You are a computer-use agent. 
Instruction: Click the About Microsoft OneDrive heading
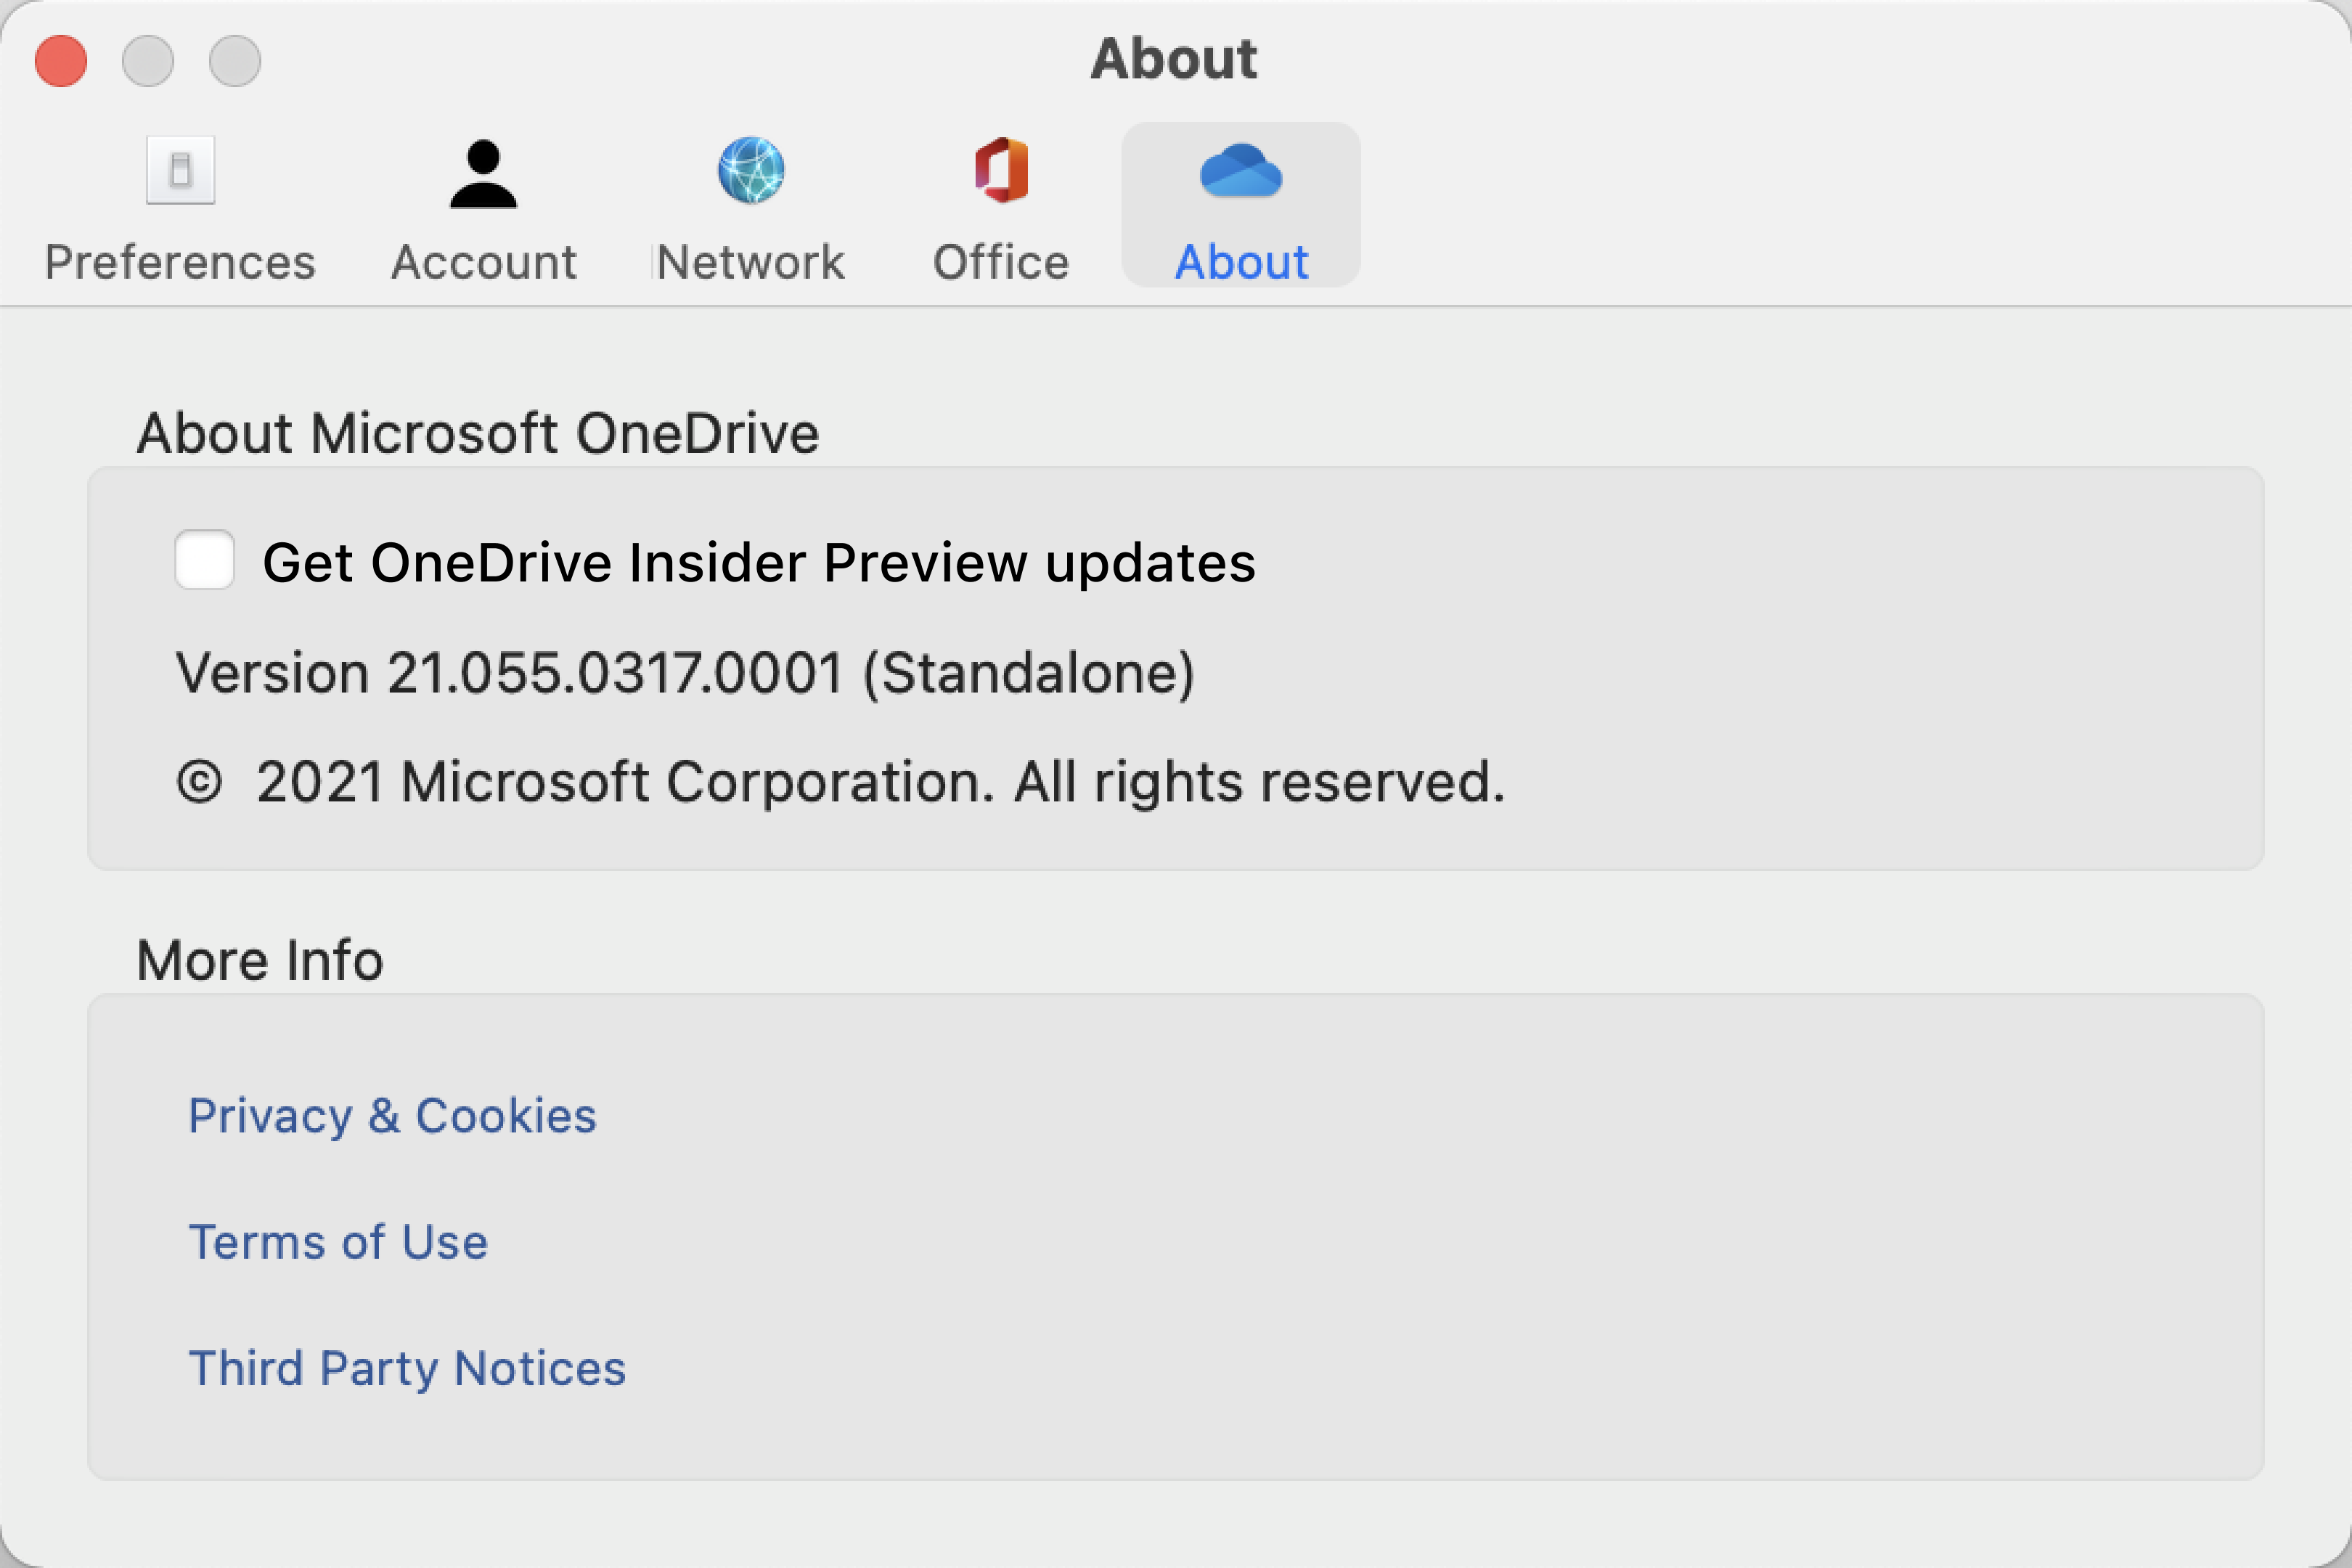click(x=478, y=434)
